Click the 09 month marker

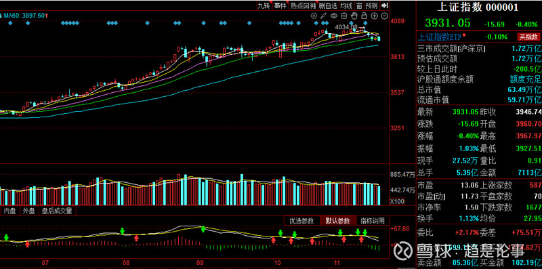coord(199,262)
